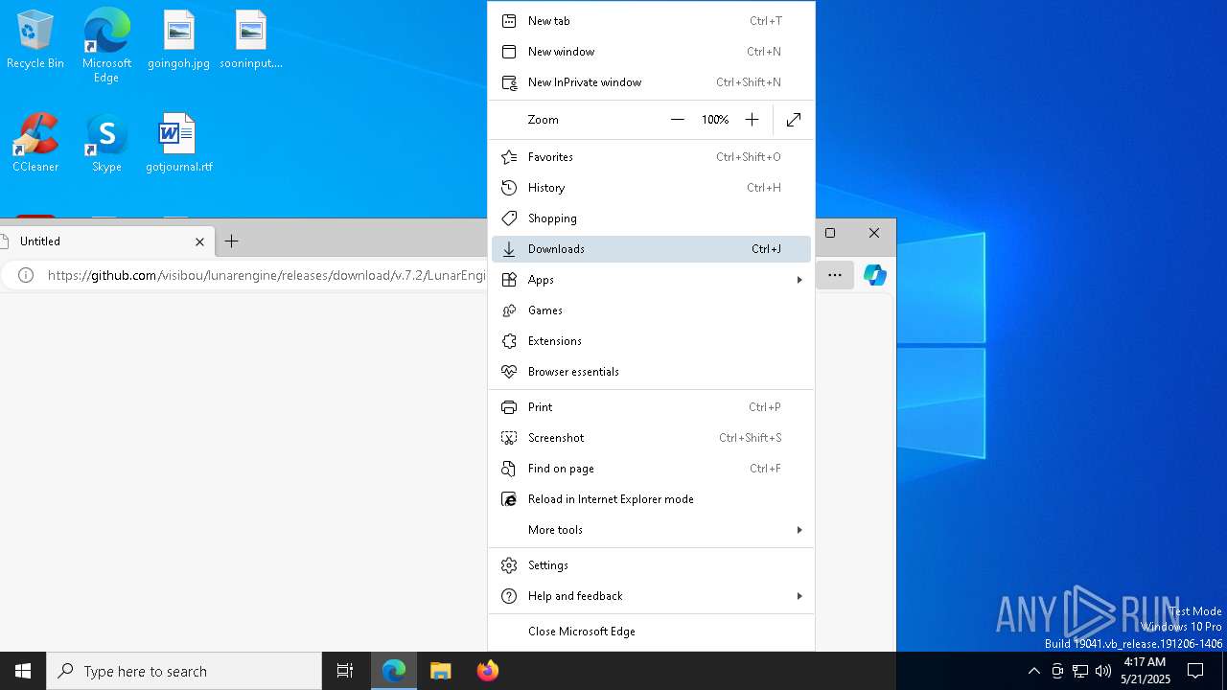Increase zoom with plus button

pyautogui.click(x=752, y=120)
